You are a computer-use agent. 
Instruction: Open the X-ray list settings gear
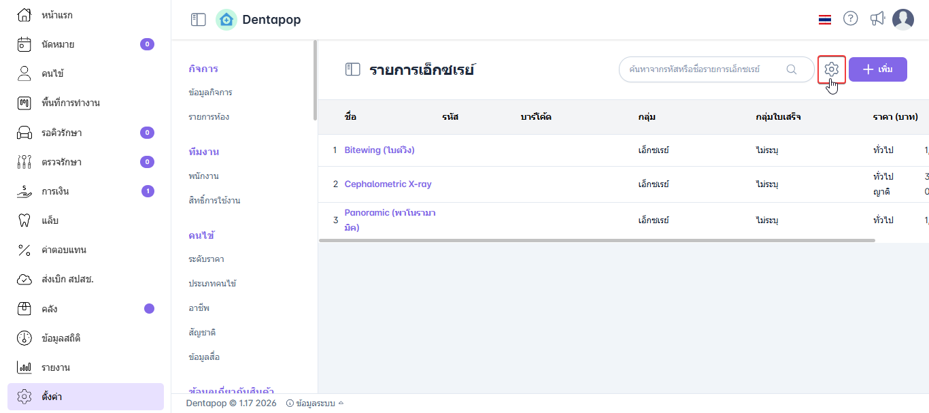[x=831, y=69]
